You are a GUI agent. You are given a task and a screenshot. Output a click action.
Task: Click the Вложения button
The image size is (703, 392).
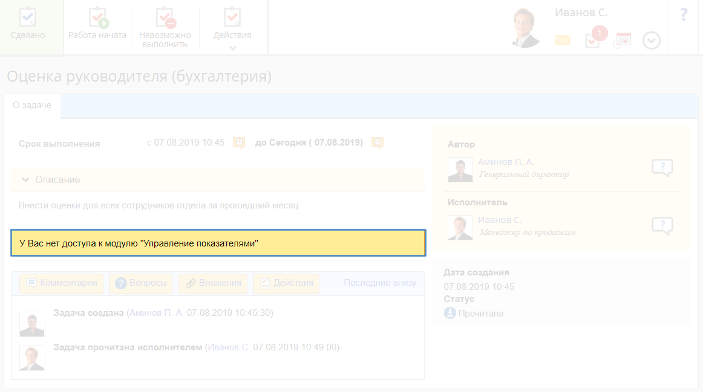214,283
